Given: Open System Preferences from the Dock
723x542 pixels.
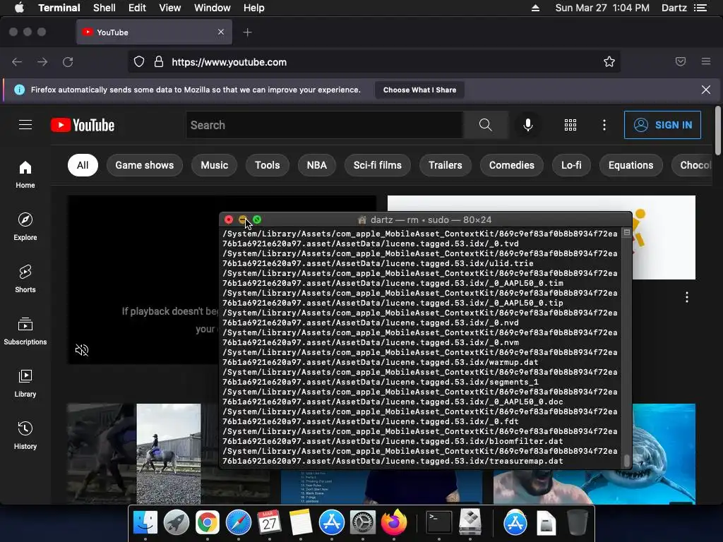Looking at the screenshot, I should tap(363, 523).
